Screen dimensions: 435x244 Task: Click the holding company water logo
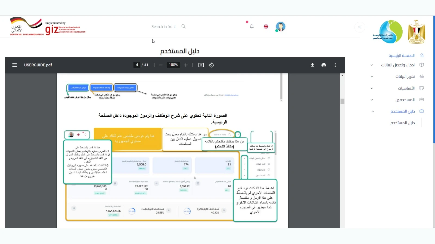point(388,32)
